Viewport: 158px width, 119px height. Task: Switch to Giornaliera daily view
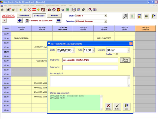pyautogui.click(x=24, y=16)
